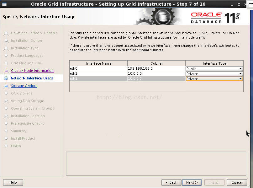Image resolution: width=253 pixels, height=188 pixels.
Task: Click the Prerequisite Checks step
Action: point(28,123)
